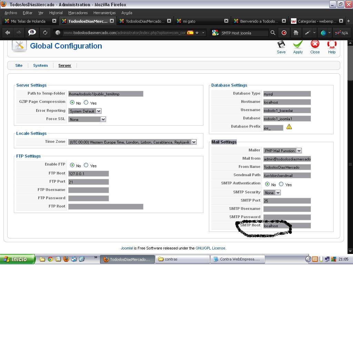The width and height of the screenshot is (353, 351).
Task: Click the red Close icon in Joomla toolbar
Action: pos(315,44)
